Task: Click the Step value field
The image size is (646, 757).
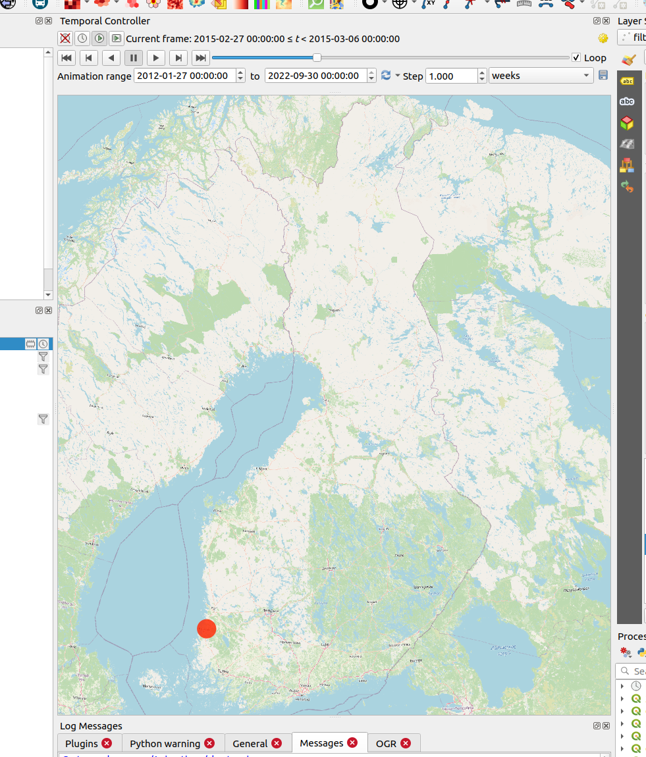Action: [452, 76]
